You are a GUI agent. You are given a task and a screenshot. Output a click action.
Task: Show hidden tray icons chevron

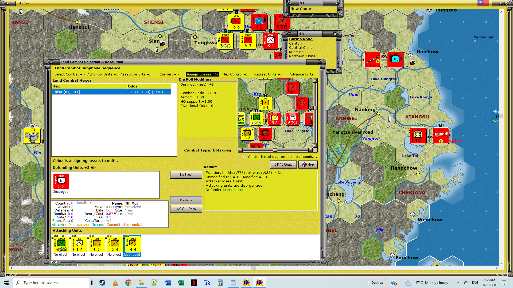pyautogui.click(x=457, y=283)
